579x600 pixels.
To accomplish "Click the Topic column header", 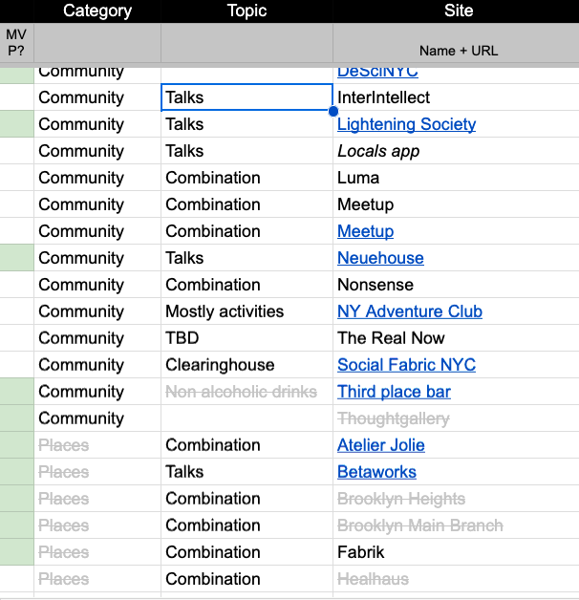I will point(247,11).
